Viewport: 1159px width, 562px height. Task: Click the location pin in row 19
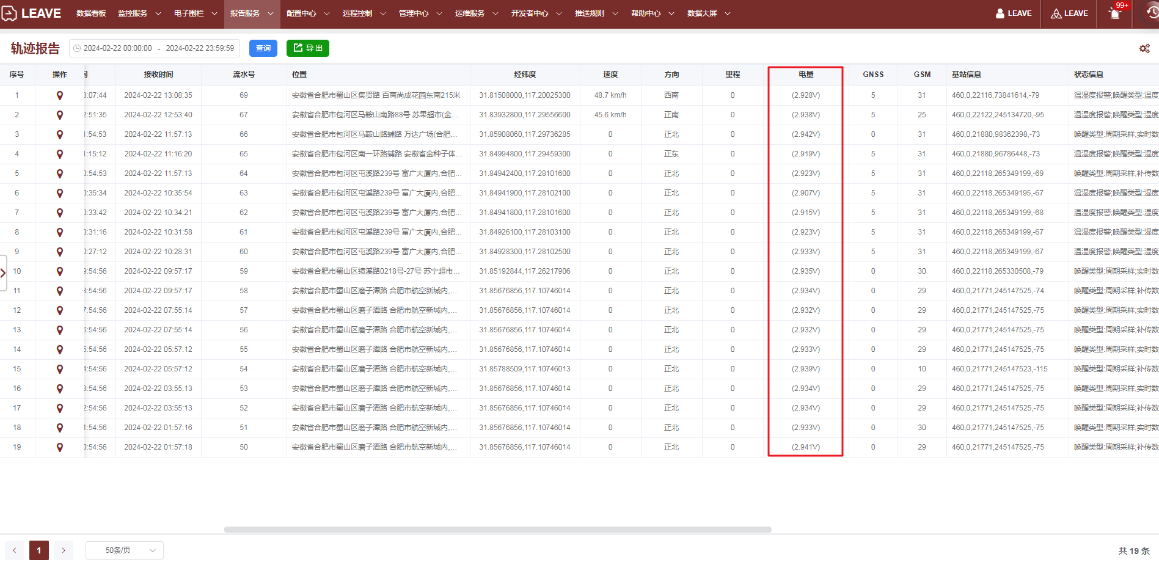tap(59, 447)
